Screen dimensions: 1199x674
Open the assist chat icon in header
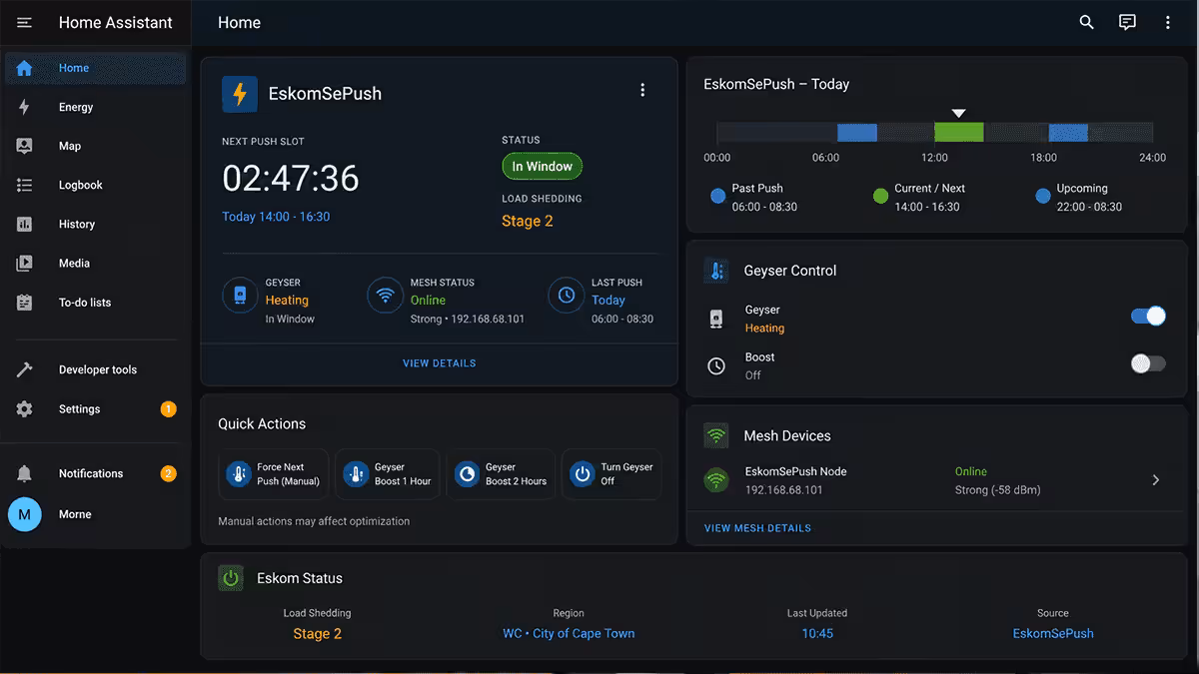pyautogui.click(x=1127, y=22)
